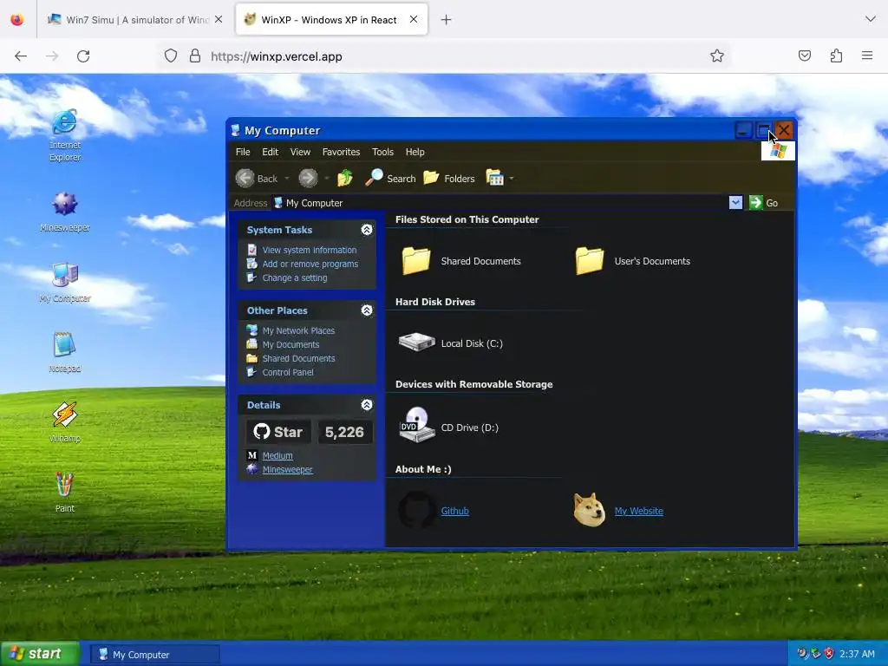Select the Paint desktop icon
The height and width of the screenshot is (666, 888).
(x=64, y=493)
